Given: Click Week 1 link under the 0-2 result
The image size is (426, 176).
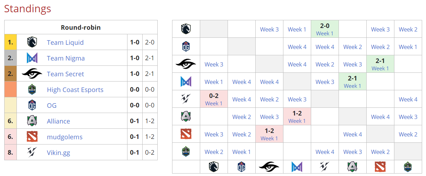Looking at the screenshot, I should tap(214, 104).
